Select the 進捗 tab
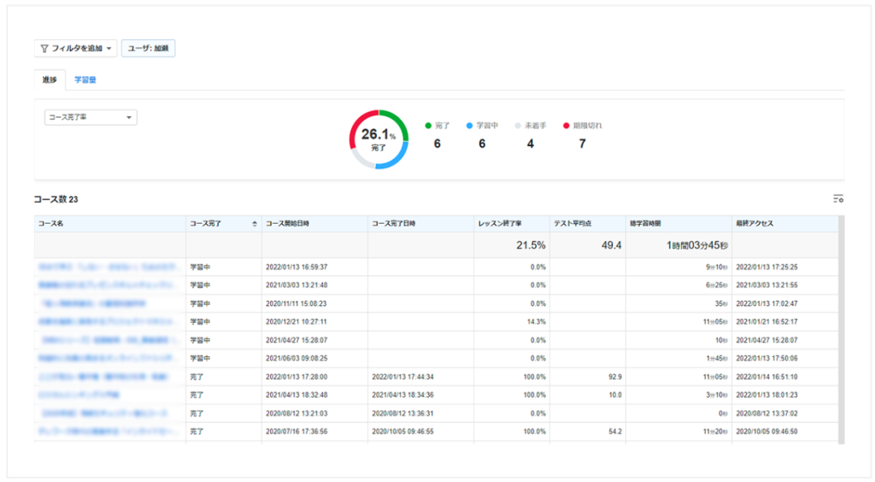Screen dimensions: 875x482 tap(50, 79)
